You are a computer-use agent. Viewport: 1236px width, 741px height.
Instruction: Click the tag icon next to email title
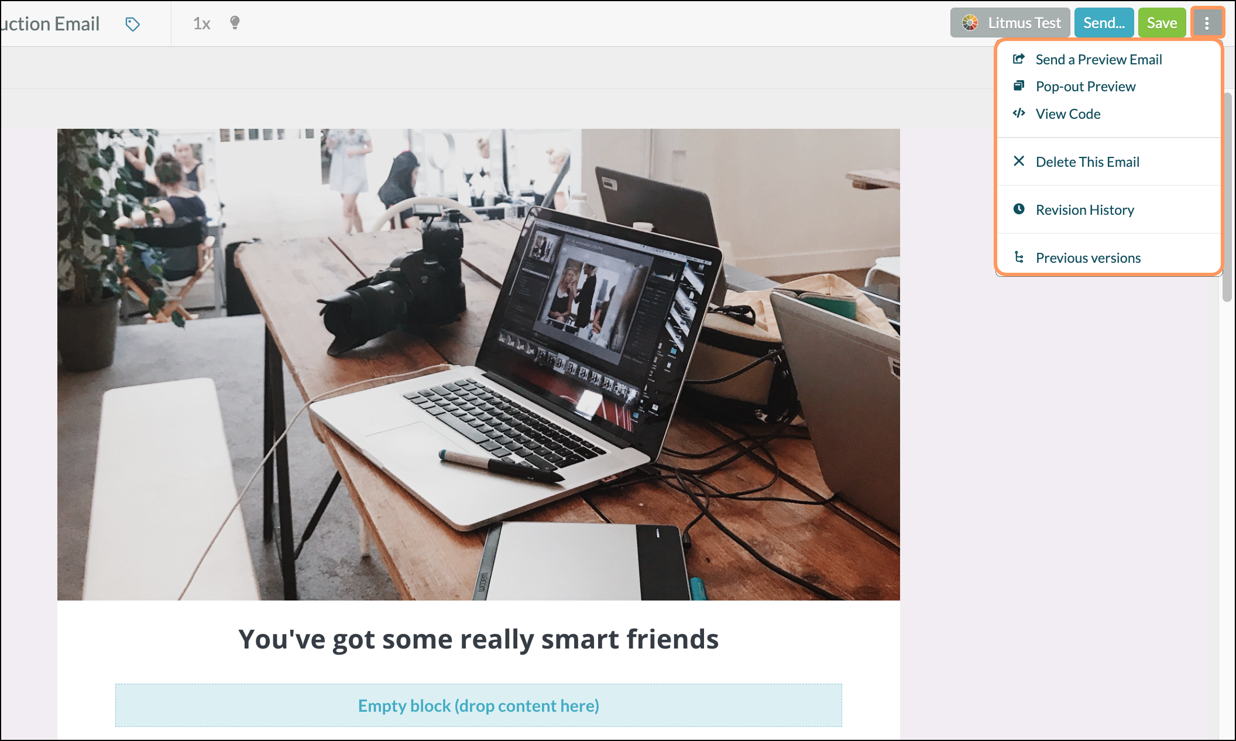[133, 24]
